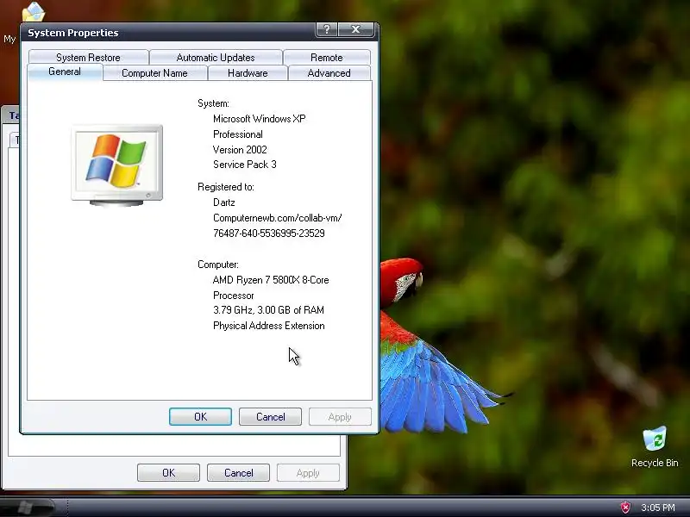
Task: Click the 'Computer:' section label
Action: pyautogui.click(x=218, y=265)
